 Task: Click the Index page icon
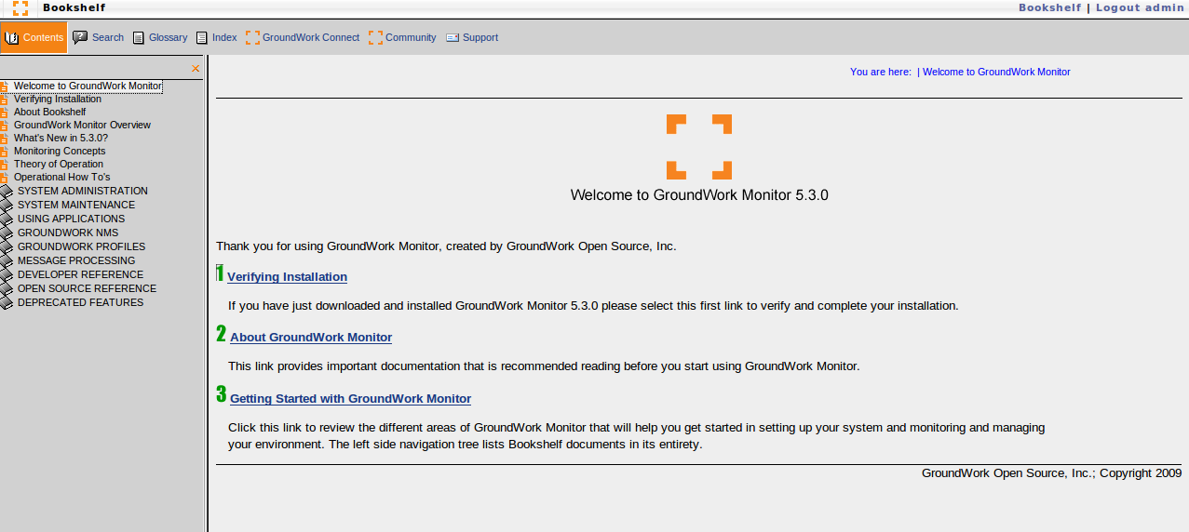[x=202, y=38]
